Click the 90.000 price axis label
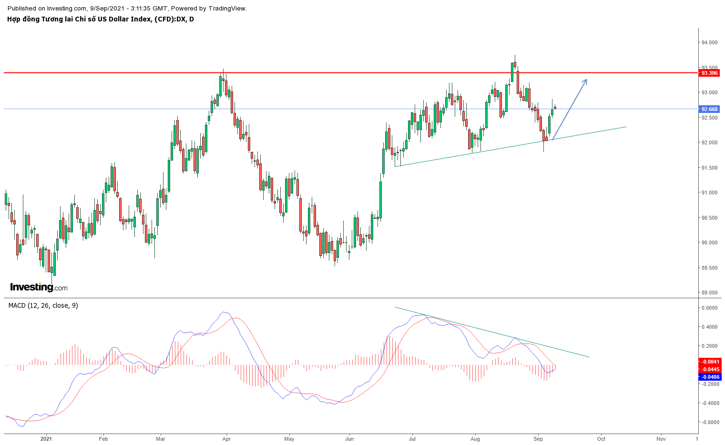This screenshot has width=725, height=445. pyautogui.click(x=709, y=243)
